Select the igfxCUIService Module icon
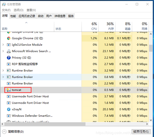154x137 pixels. (9, 45)
